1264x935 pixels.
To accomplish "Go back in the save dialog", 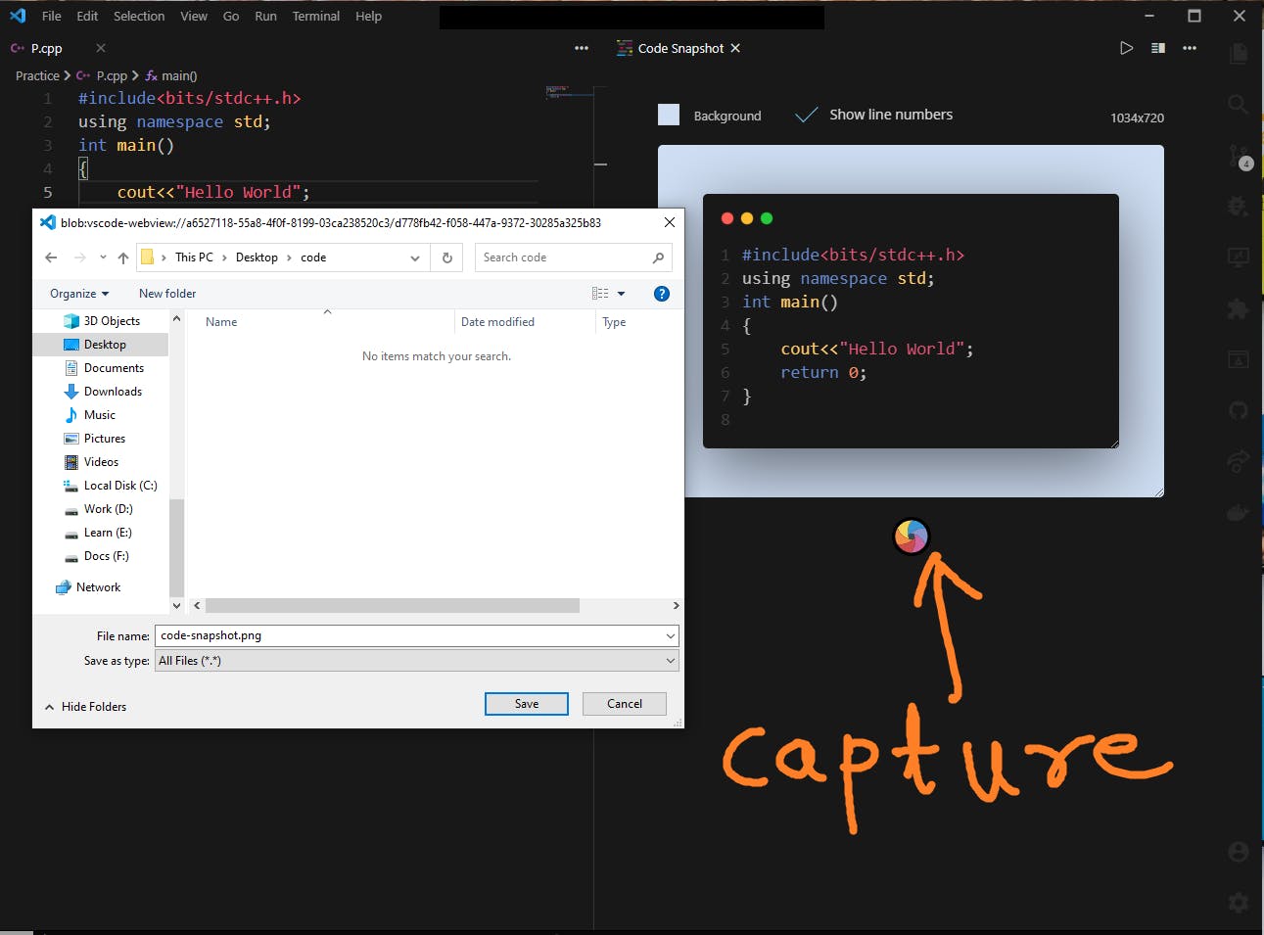I will [x=52, y=257].
